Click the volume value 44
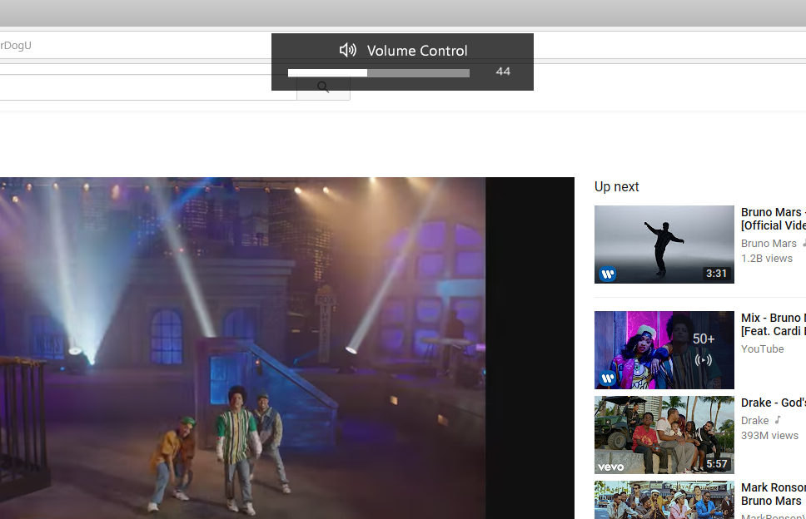This screenshot has width=806, height=519. pos(503,72)
